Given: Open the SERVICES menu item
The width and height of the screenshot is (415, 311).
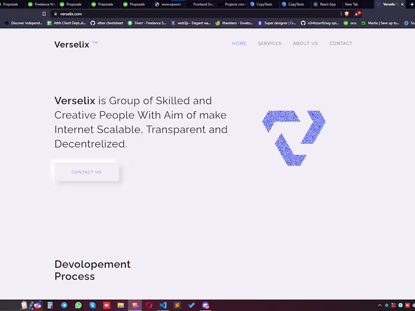Looking at the screenshot, I should pos(269,43).
